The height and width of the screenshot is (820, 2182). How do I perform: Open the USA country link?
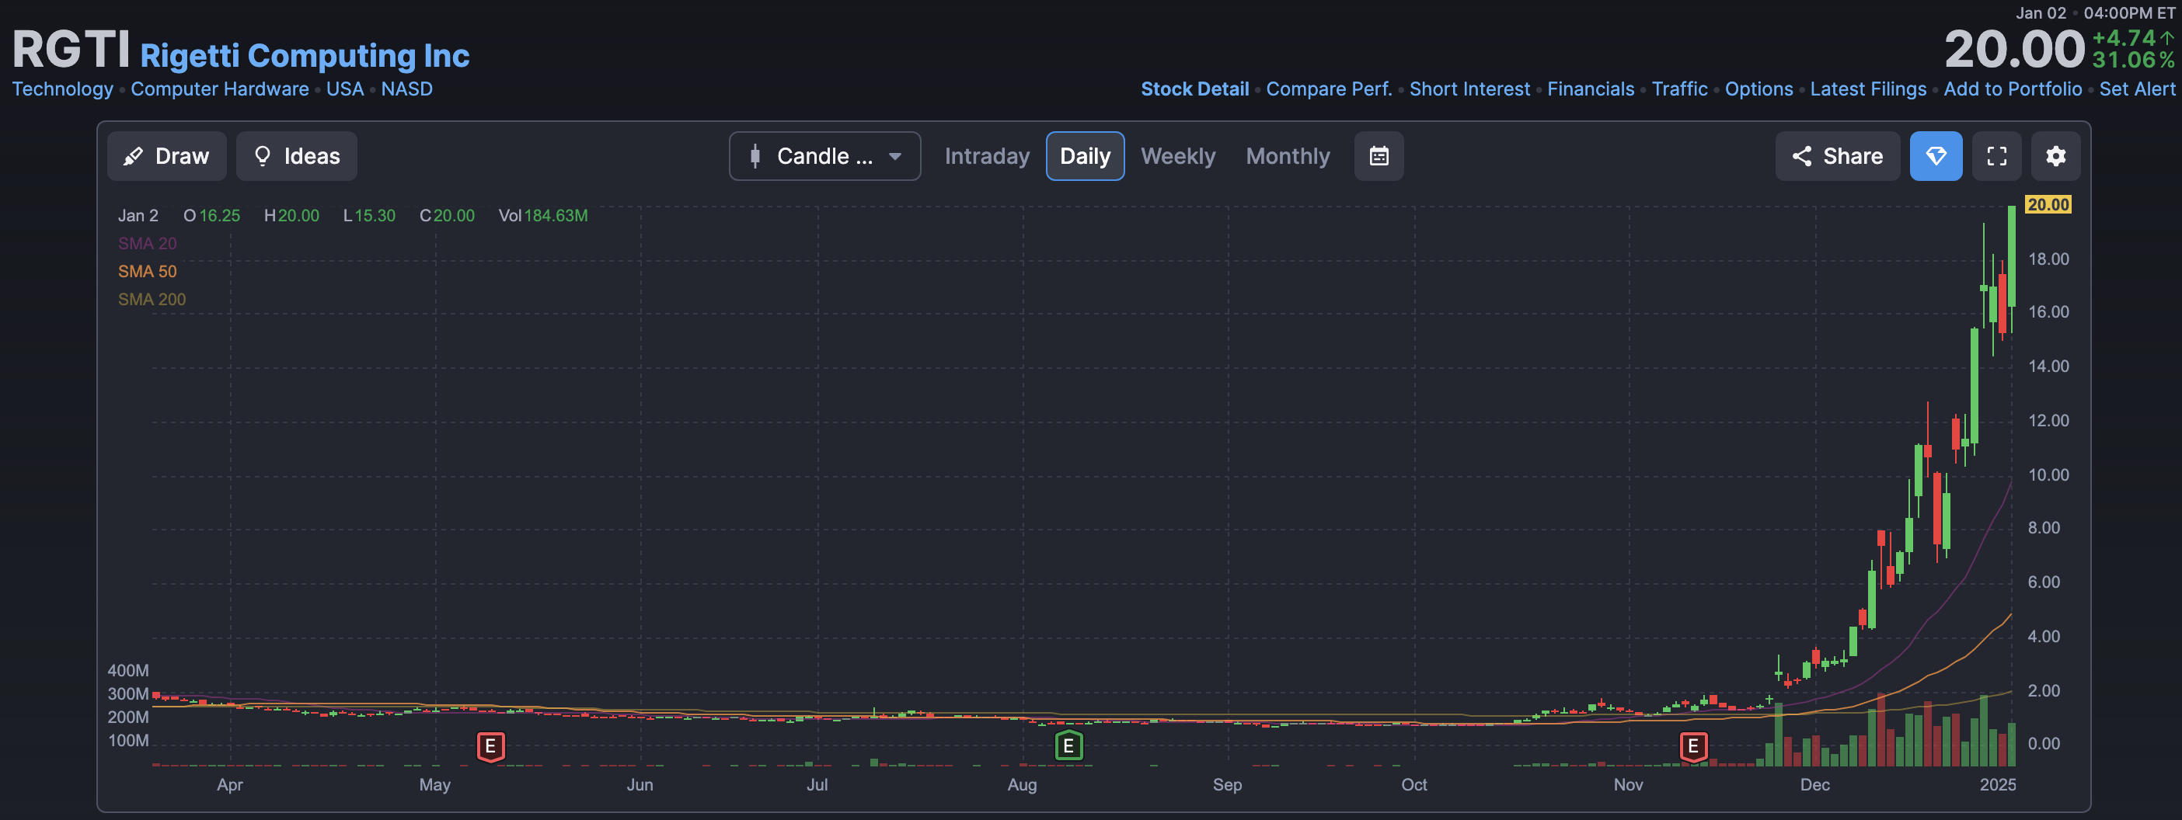tap(345, 89)
